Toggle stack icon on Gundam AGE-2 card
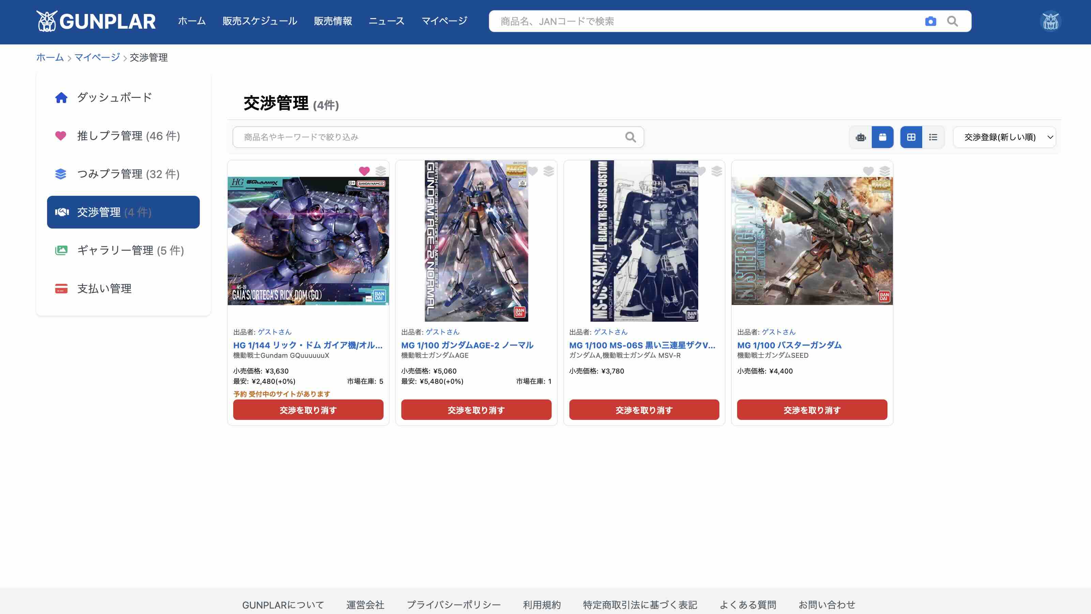 pos(549,171)
